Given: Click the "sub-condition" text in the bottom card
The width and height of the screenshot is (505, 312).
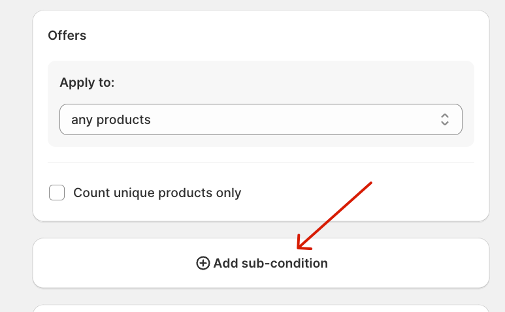Looking at the screenshot, I should [x=284, y=263].
